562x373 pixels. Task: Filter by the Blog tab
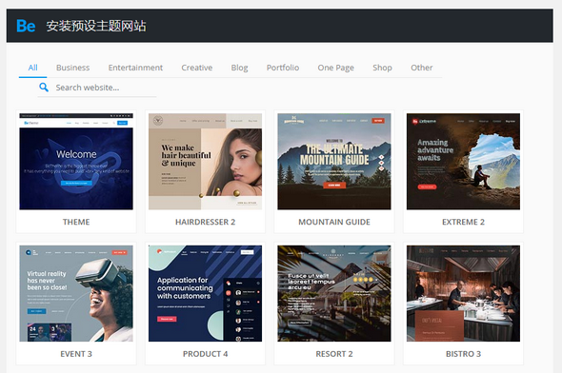point(239,68)
